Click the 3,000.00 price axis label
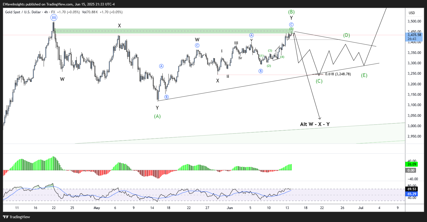Screen dimensions: 427x222 pos(414,126)
